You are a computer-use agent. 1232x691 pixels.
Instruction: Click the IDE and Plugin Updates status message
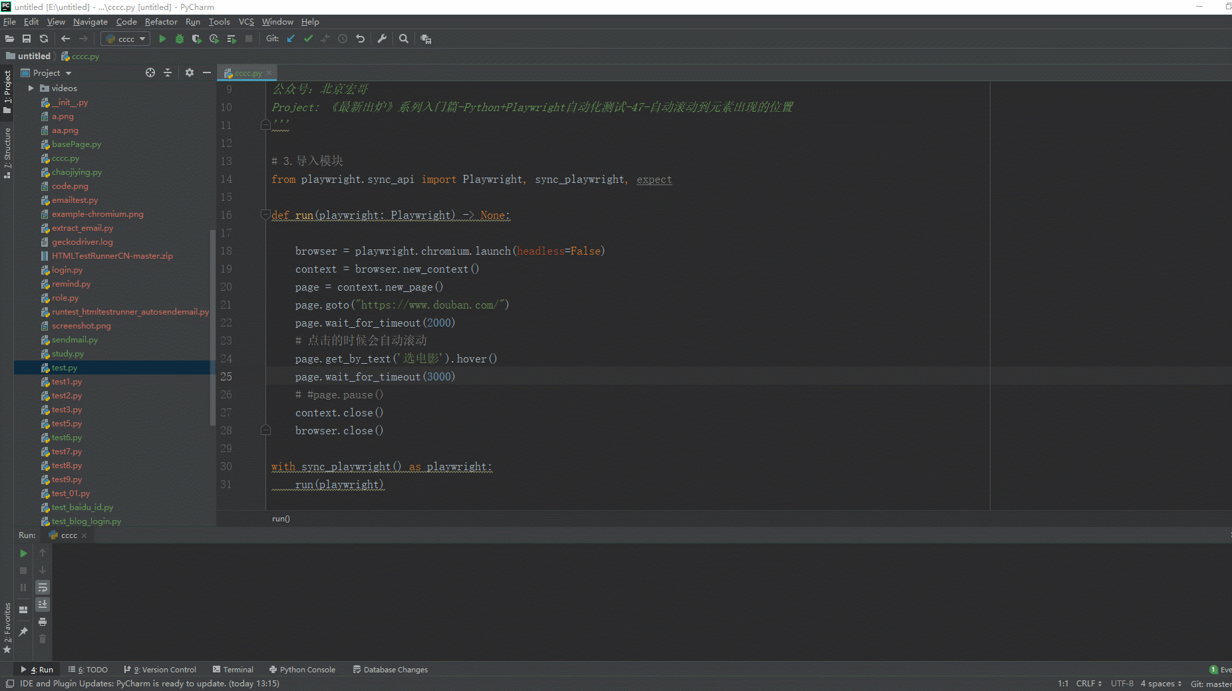150,684
